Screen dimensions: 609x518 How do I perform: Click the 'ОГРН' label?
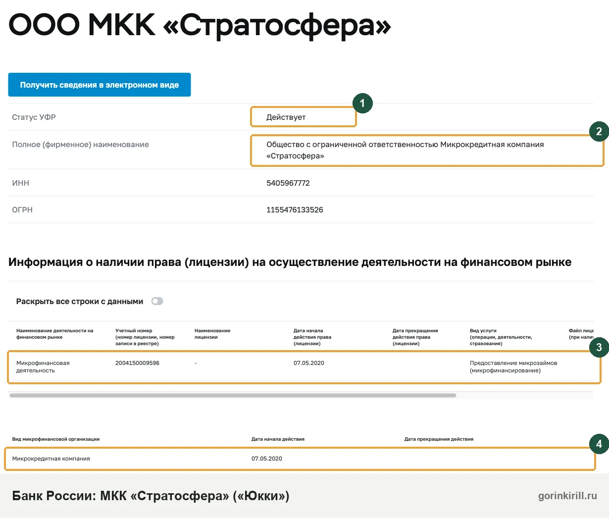22,209
